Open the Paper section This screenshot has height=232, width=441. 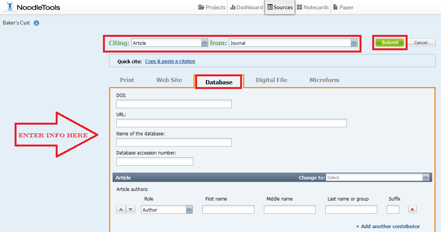pyautogui.click(x=343, y=7)
